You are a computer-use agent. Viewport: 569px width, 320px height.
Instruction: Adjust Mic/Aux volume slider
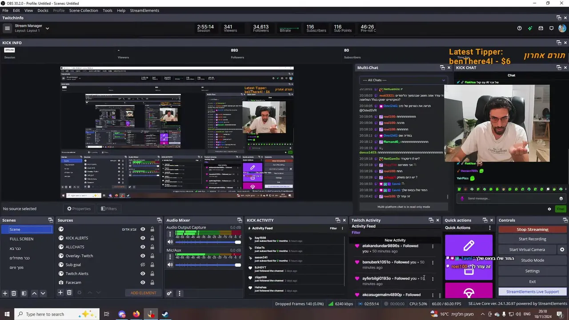coord(208,265)
